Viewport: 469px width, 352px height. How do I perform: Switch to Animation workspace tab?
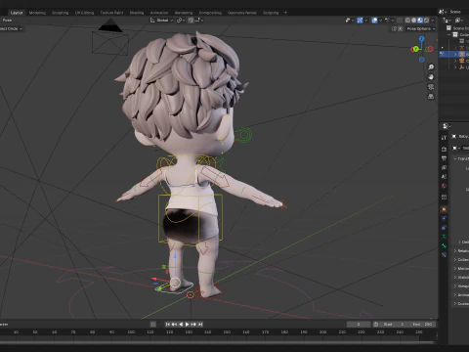(159, 13)
